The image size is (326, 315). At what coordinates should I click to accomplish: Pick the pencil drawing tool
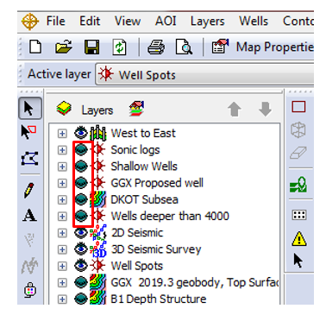click(x=29, y=190)
